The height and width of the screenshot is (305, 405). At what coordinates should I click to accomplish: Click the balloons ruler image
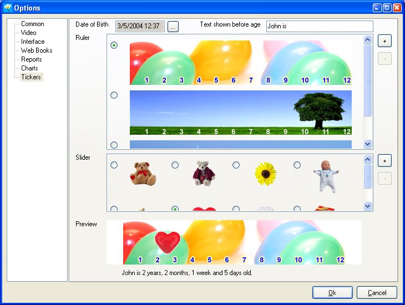pos(240,63)
